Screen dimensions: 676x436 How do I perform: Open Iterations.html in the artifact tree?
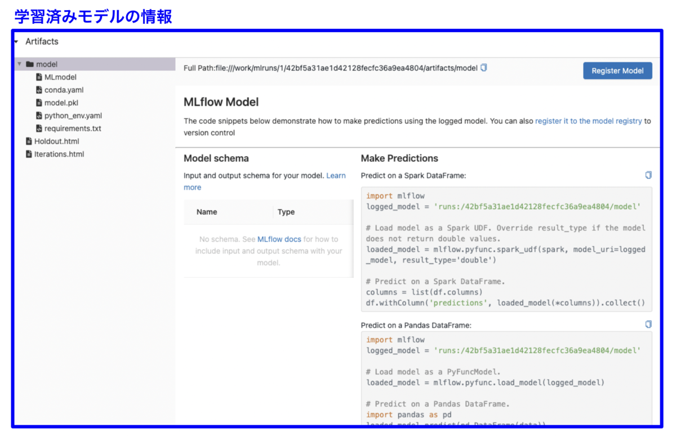tap(59, 154)
